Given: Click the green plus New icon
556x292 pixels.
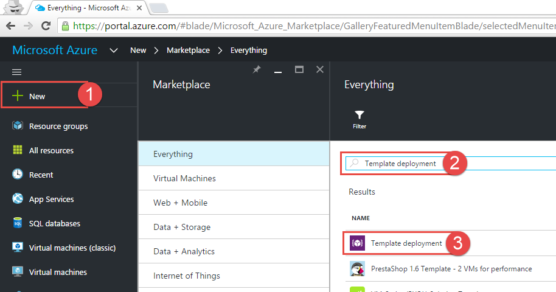Looking at the screenshot, I should (18, 96).
